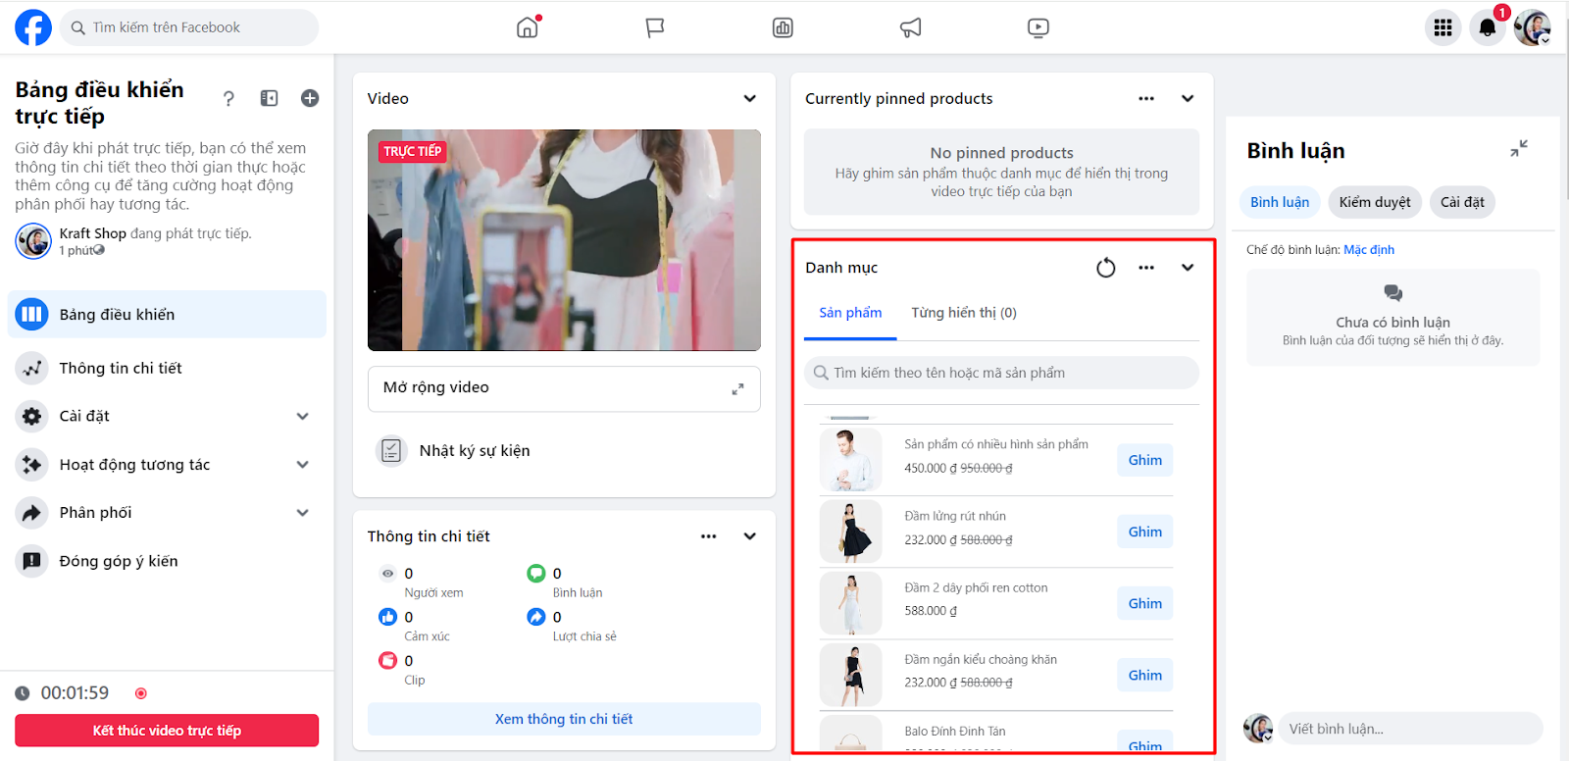Collapse the Video card
Screen dimensions: 1569x761
tap(750, 98)
